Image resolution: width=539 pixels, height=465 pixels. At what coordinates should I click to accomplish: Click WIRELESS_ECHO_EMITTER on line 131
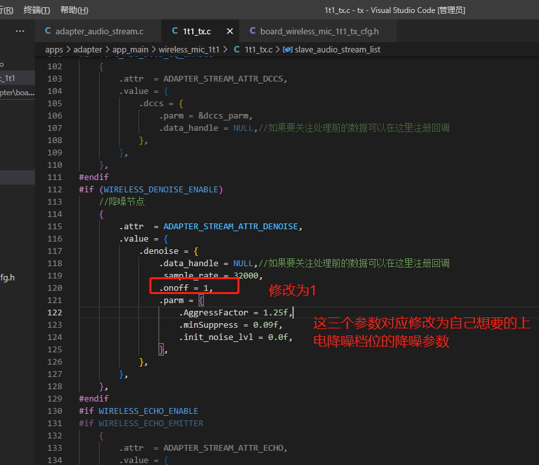[x=151, y=424]
